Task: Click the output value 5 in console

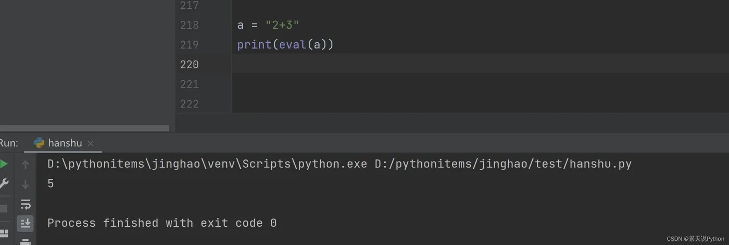Action: 51,184
